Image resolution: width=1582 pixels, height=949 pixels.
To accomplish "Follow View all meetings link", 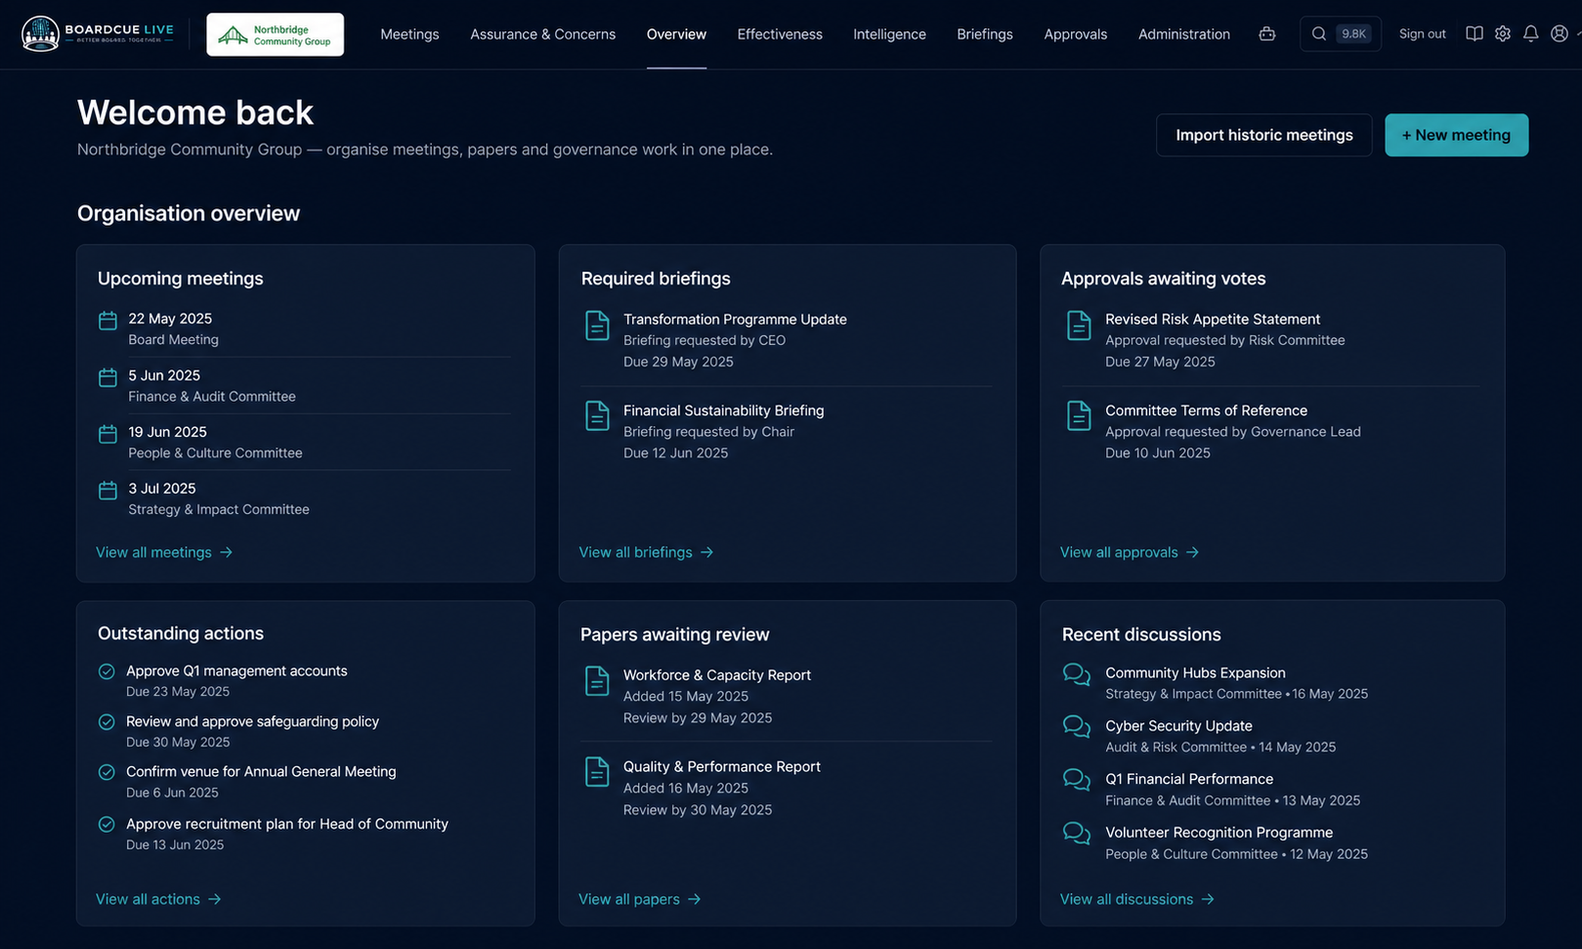I will (x=164, y=552).
